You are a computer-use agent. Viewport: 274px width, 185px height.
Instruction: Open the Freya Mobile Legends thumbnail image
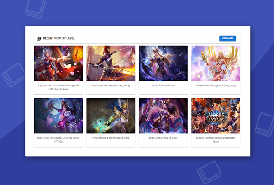pos(111,116)
